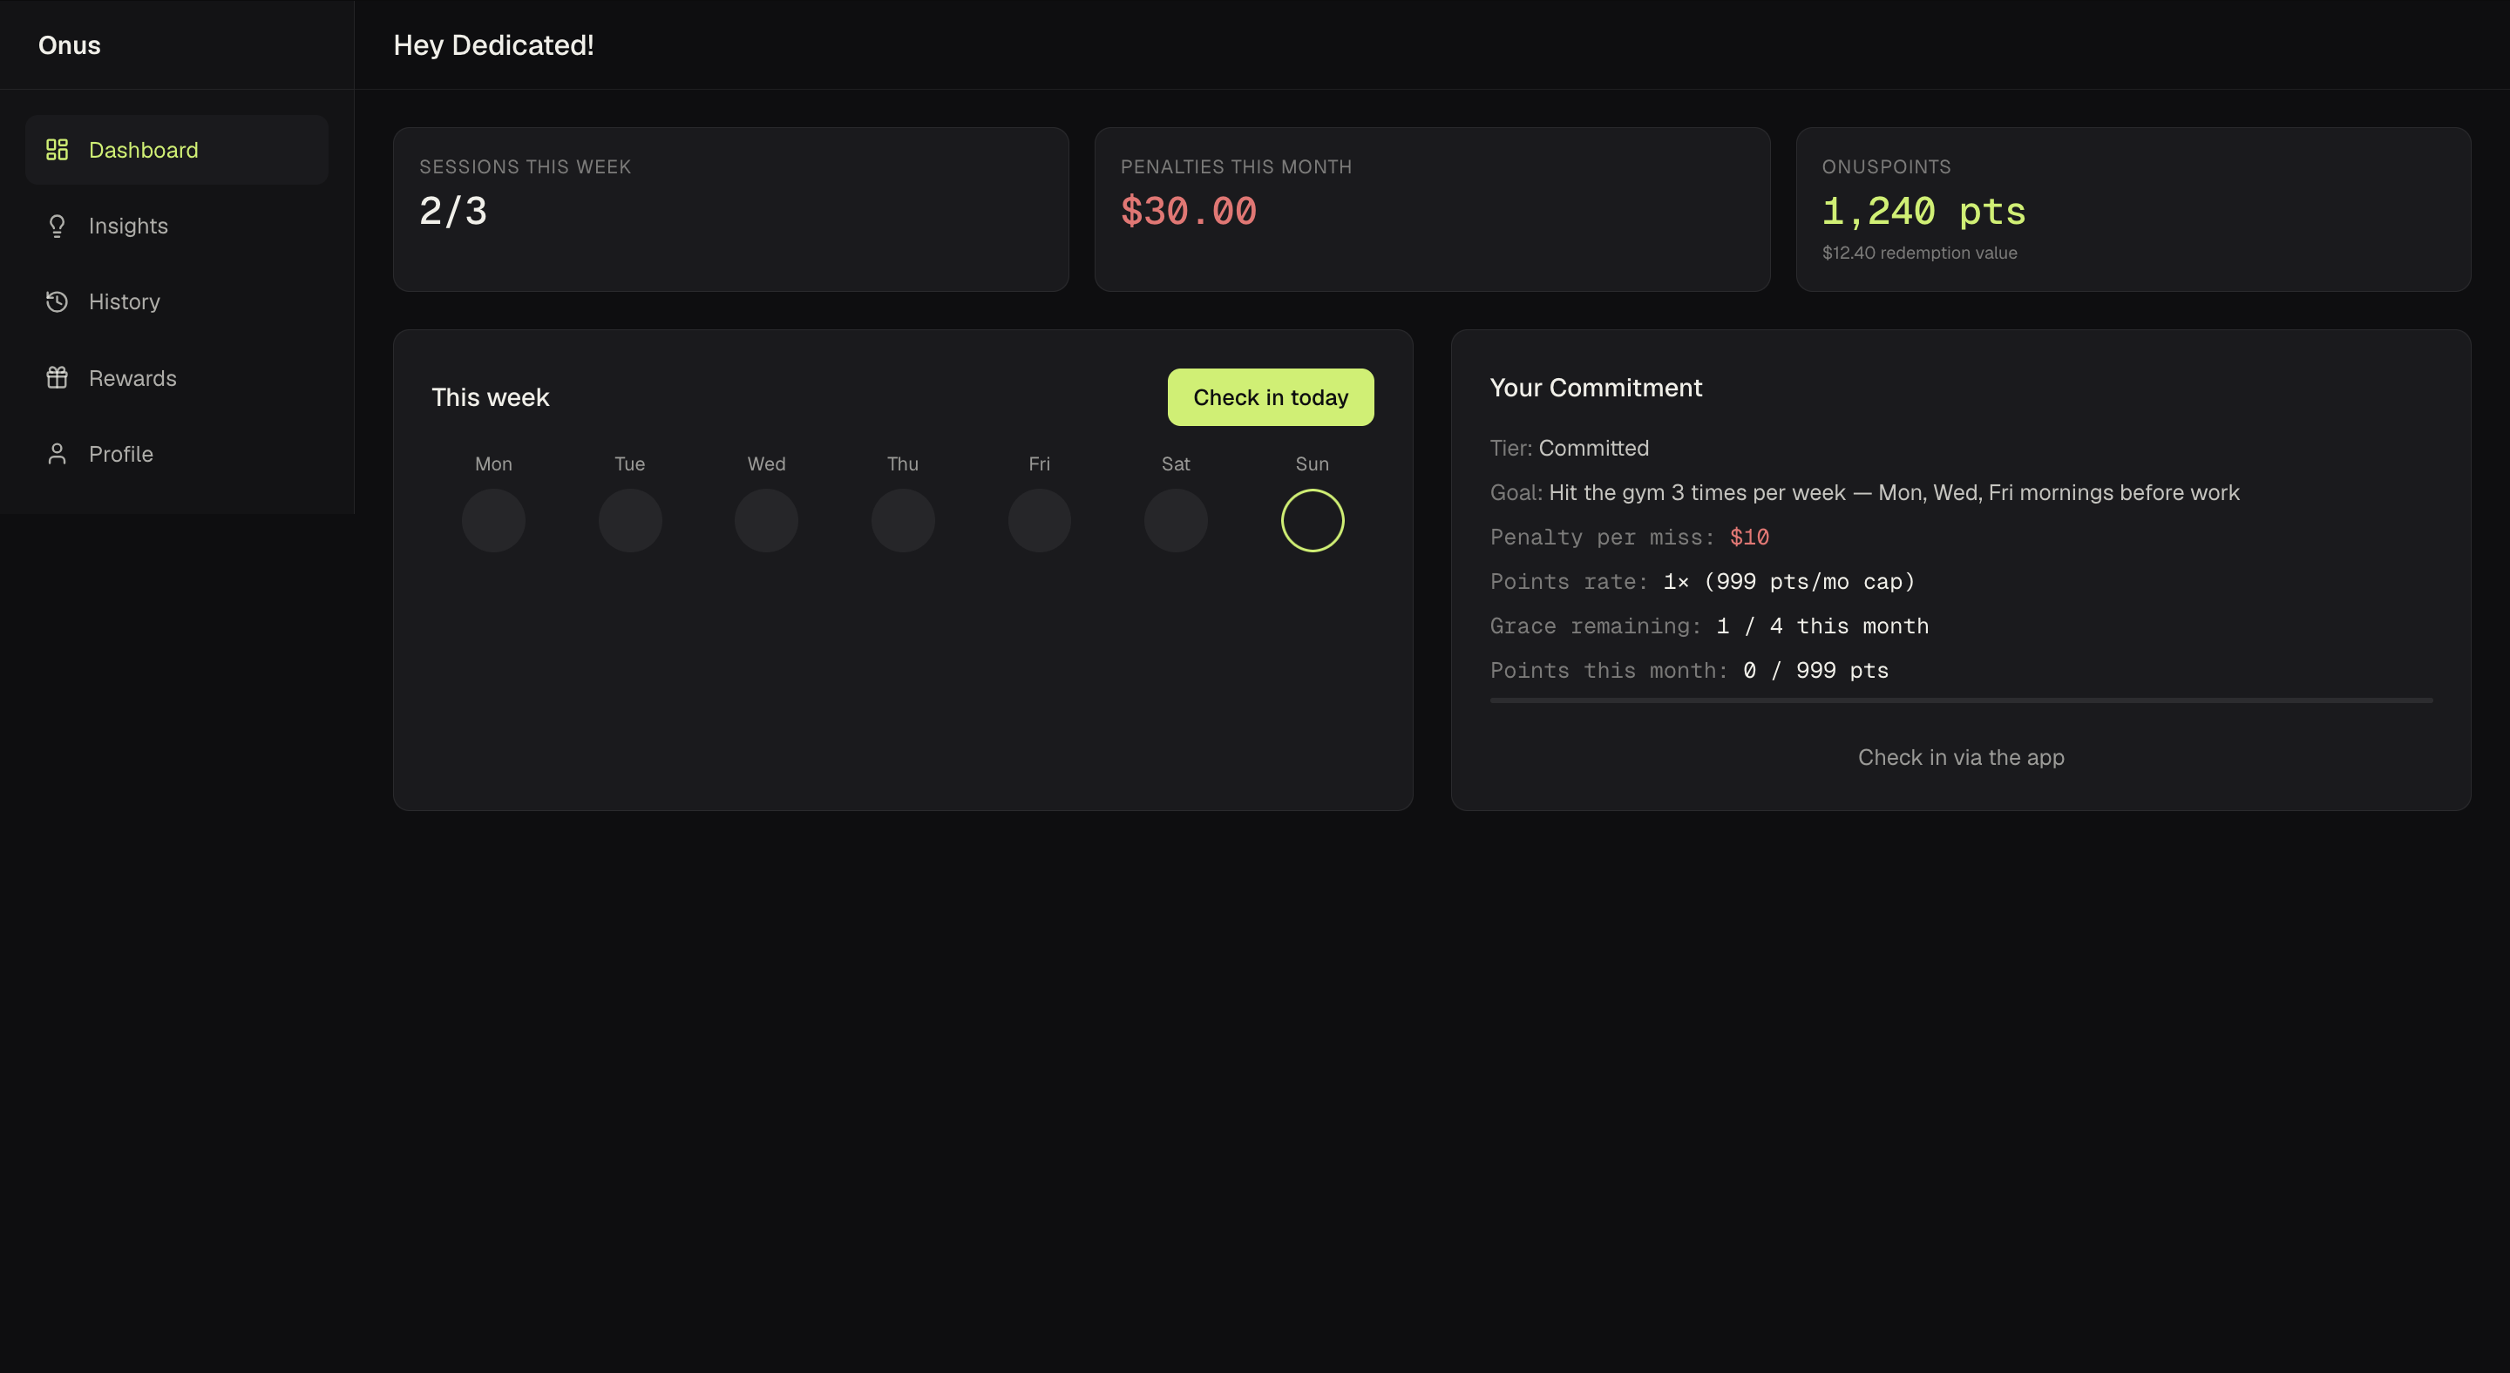Screen dimensions: 2510x1373
Task: Toggle the Friday day circle
Action: [1039, 520]
